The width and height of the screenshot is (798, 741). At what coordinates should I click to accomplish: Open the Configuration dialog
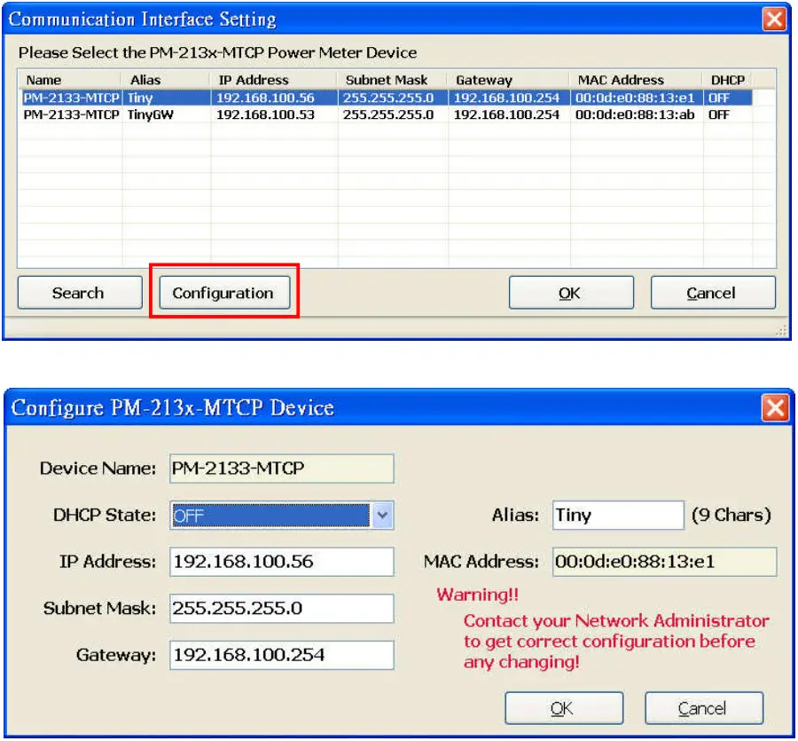click(224, 292)
